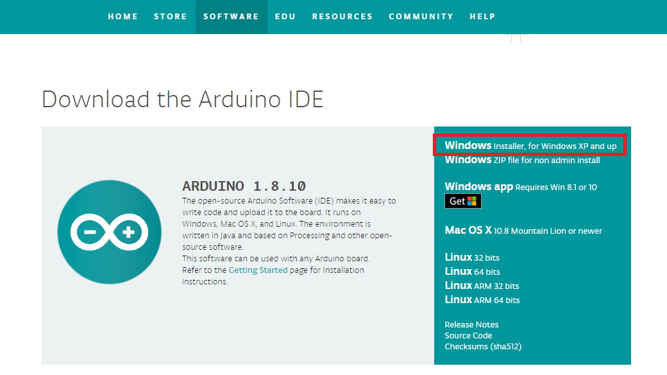
Task: Visit the COMMUNITY section
Action: point(421,17)
